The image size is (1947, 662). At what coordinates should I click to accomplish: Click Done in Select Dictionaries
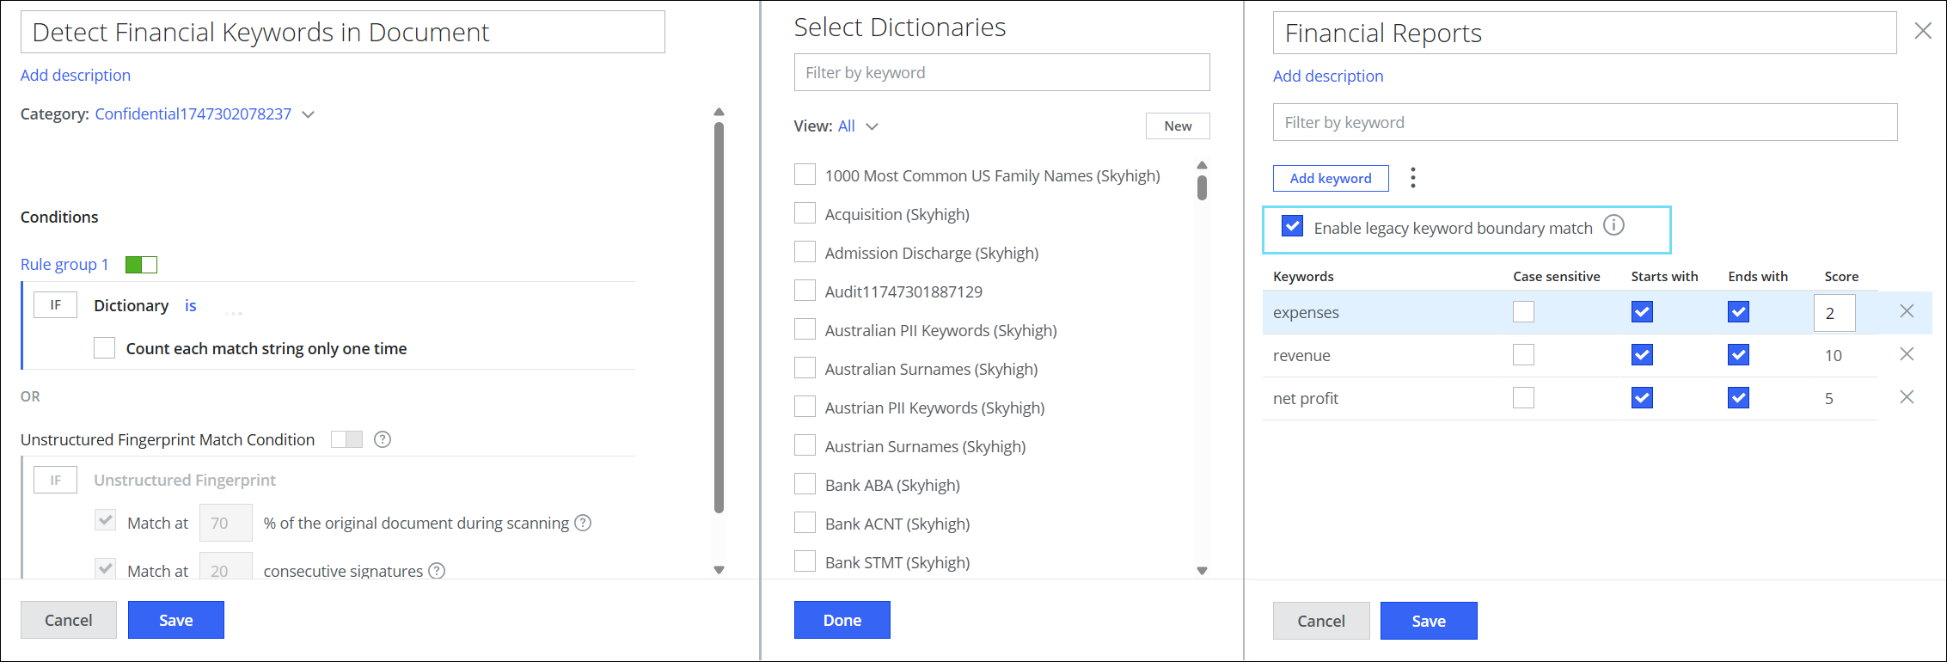coord(842,620)
